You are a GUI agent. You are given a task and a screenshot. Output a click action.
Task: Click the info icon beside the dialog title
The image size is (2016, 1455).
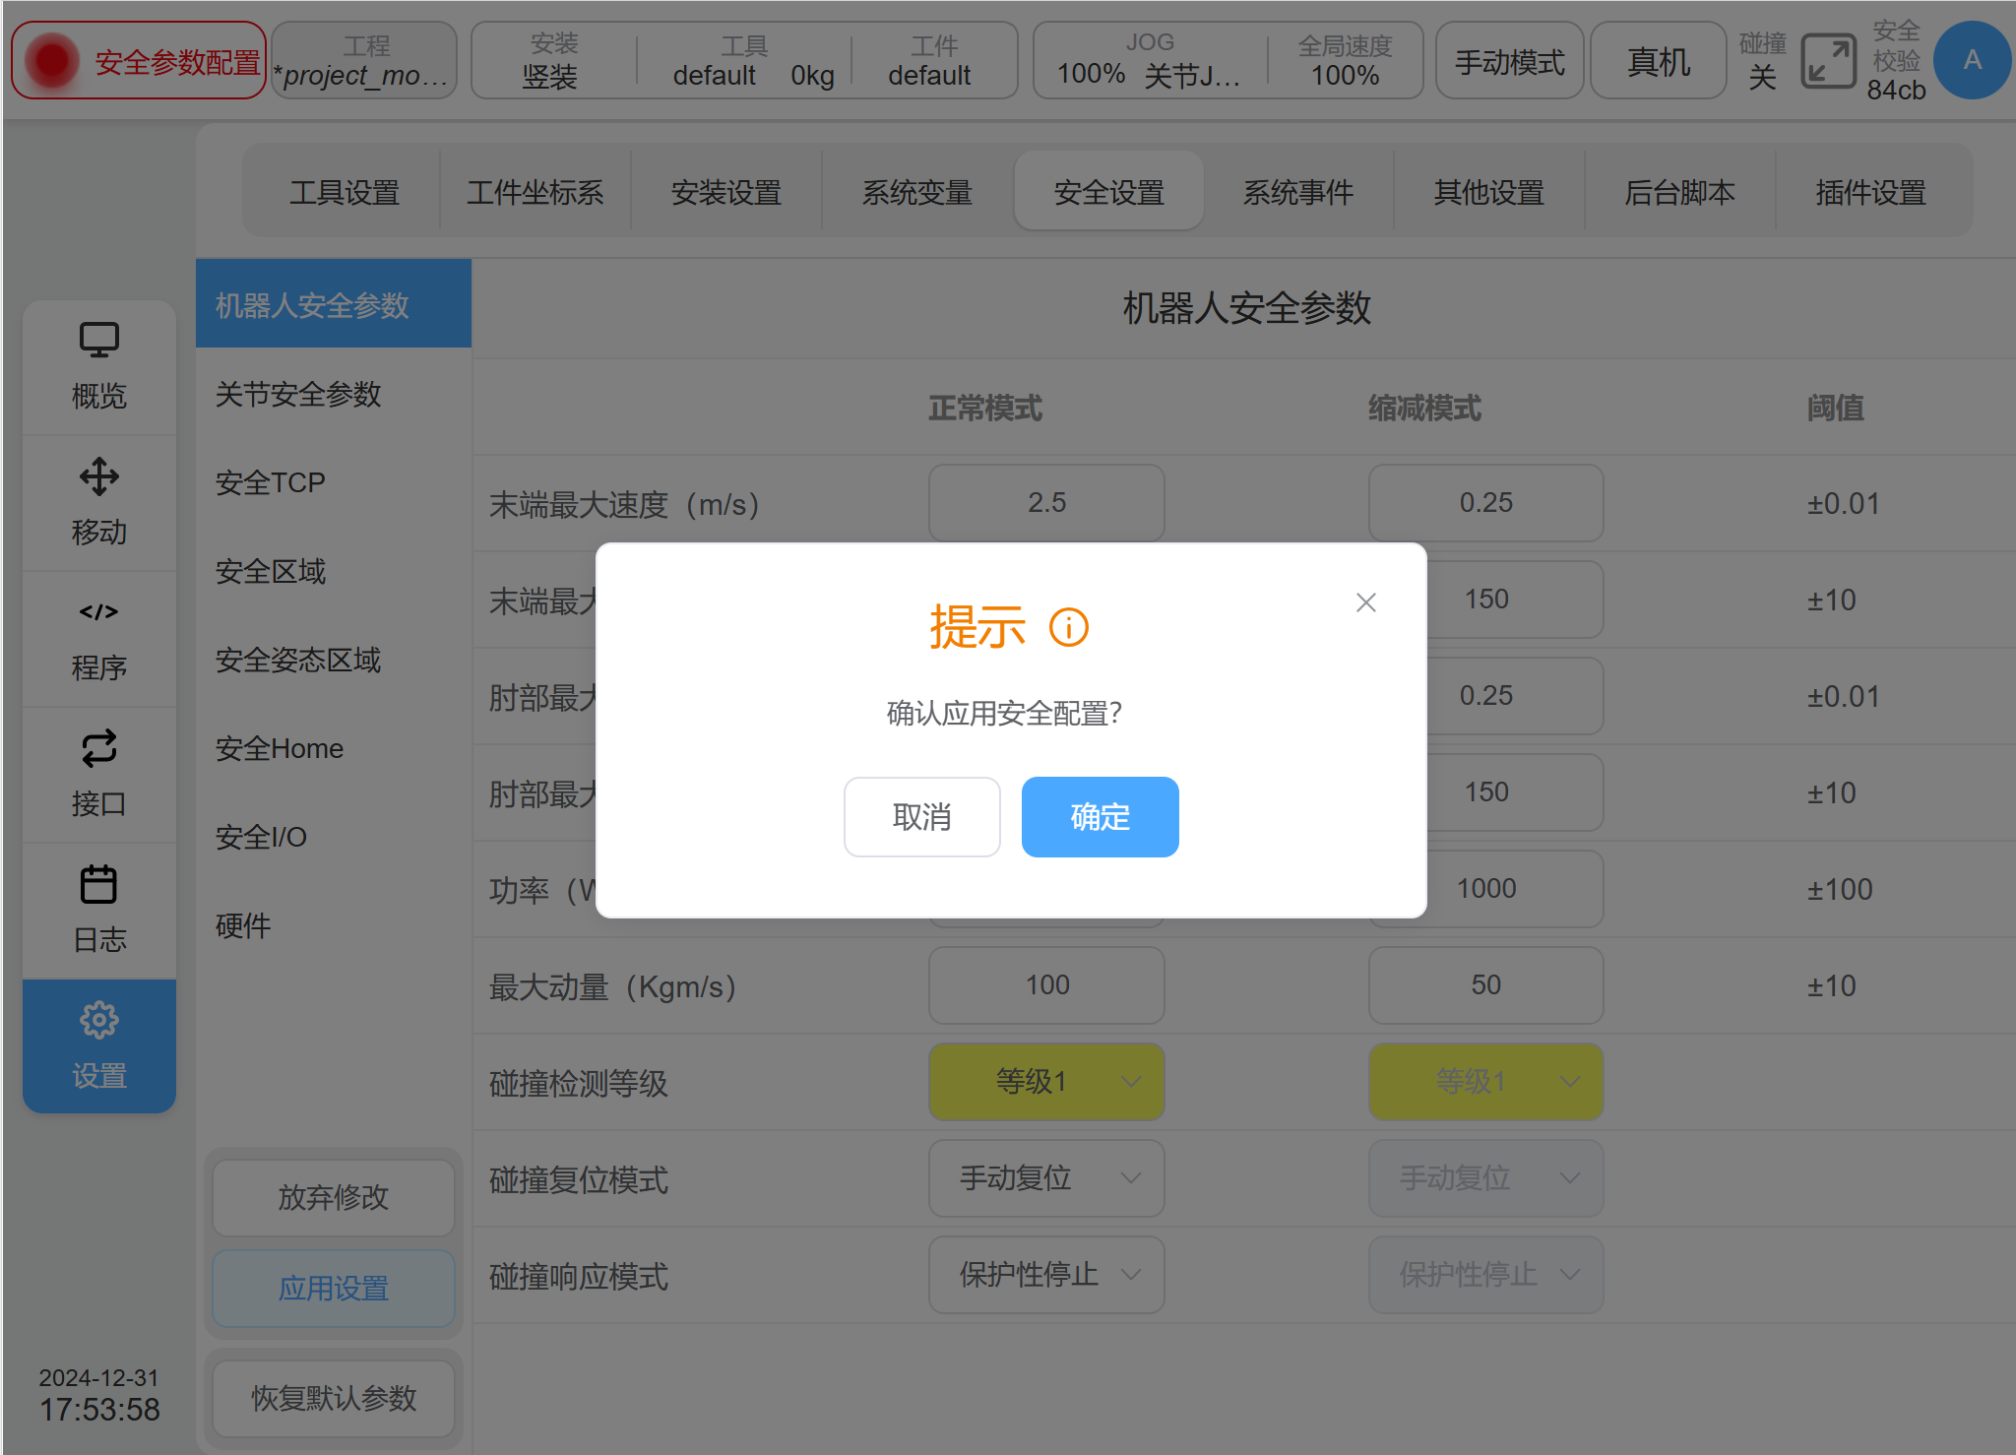tap(1069, 627)
